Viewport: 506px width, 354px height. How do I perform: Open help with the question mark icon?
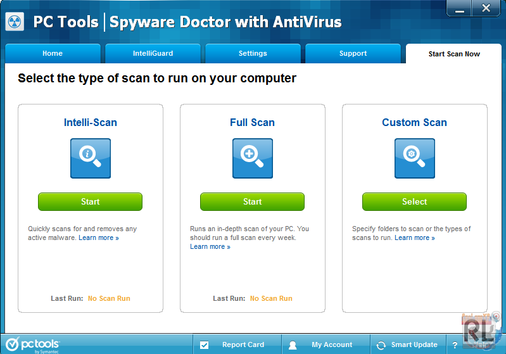[x=455, y=345]
